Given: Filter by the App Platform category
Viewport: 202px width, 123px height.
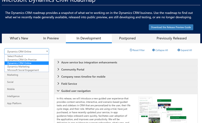Looking at the screenshot, I should 27,103.
